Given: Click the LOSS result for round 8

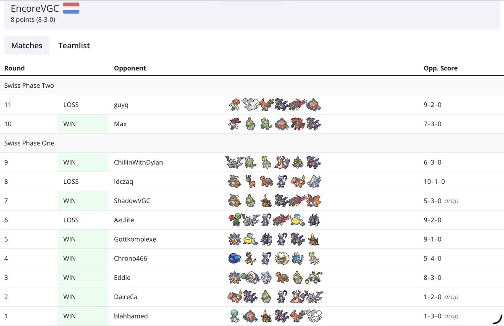Looking at the screenshot, I should [71, 182].
